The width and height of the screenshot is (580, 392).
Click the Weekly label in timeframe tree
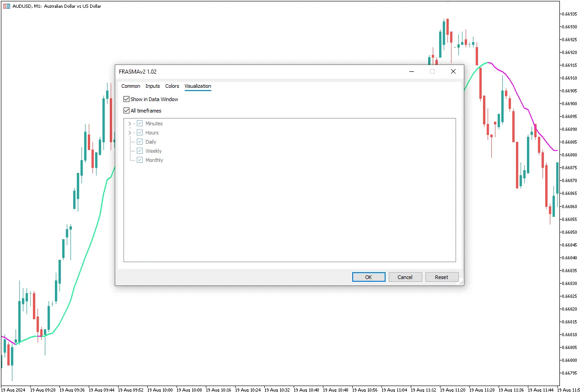click(x=154, y=151)
